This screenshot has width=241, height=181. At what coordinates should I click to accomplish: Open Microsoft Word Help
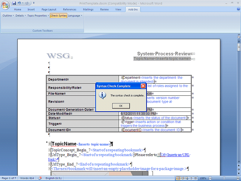point(238,9)
